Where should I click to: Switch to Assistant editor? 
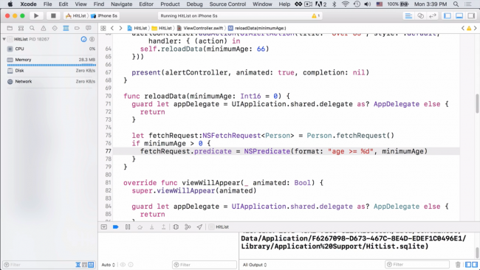click(421, 15)
